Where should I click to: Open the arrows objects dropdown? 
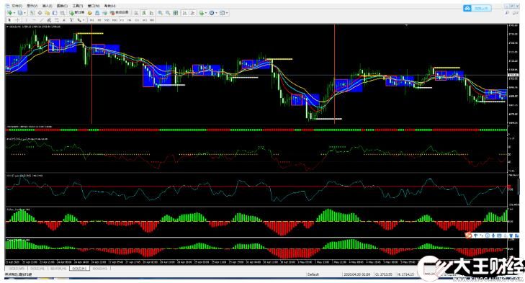click(x=84, y=20)
